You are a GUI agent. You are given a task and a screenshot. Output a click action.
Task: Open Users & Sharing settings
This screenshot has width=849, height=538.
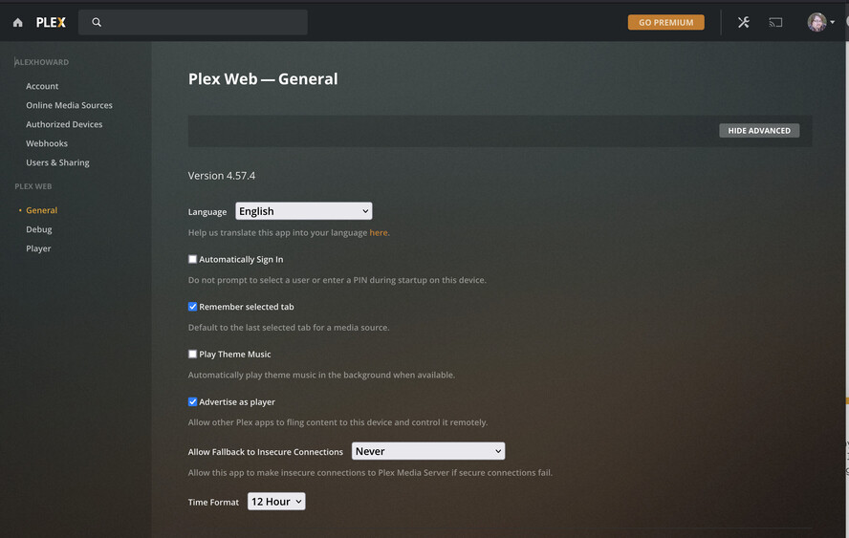click(x=57, y=162)
